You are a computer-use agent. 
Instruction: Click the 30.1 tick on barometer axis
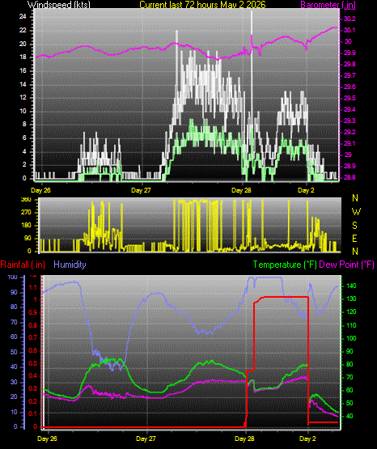click(x=349, y=30)
